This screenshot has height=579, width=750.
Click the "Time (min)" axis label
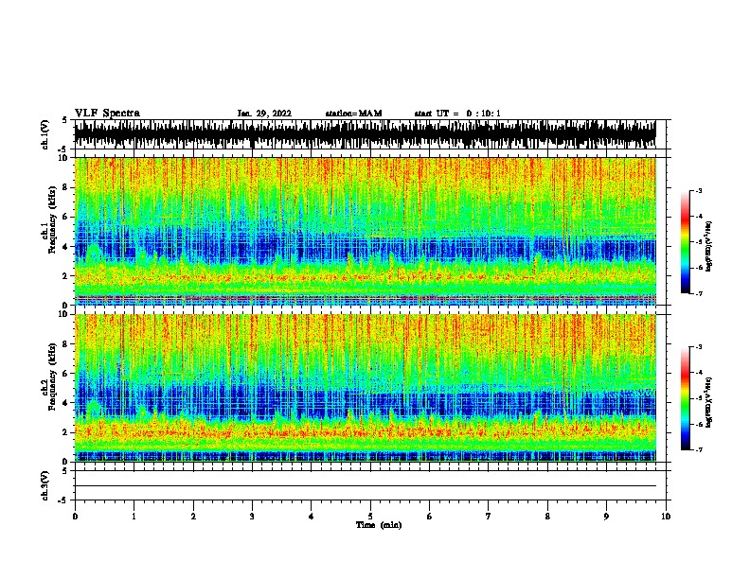[x=379, y=525]
